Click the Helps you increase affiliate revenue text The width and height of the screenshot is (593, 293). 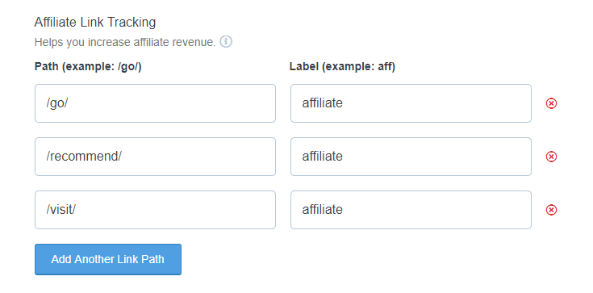tap(125, 42)
